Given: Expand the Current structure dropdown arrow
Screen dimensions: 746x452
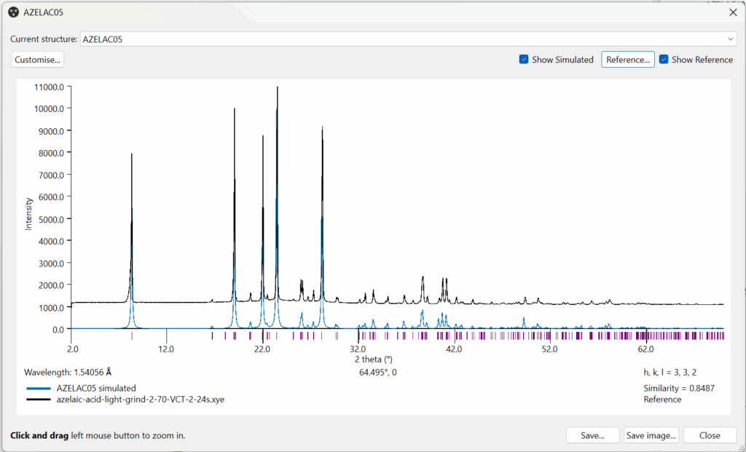Looking at the screenshot, I should (731, 39).
